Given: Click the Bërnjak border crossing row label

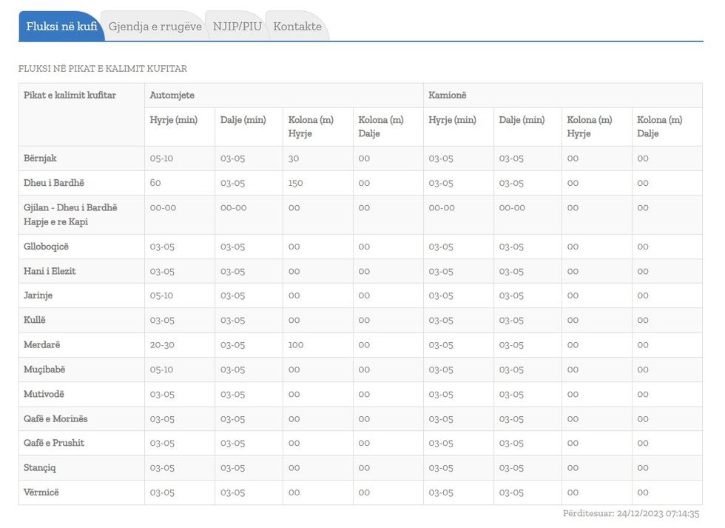Looking at the screenshot, I should [40, 158].
